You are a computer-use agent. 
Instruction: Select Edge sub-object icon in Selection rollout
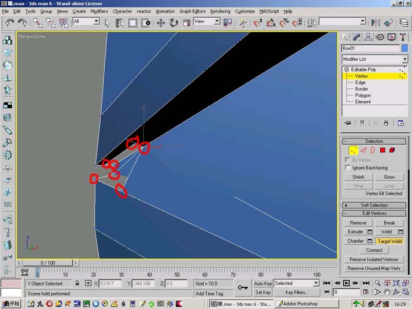[363, 150]
